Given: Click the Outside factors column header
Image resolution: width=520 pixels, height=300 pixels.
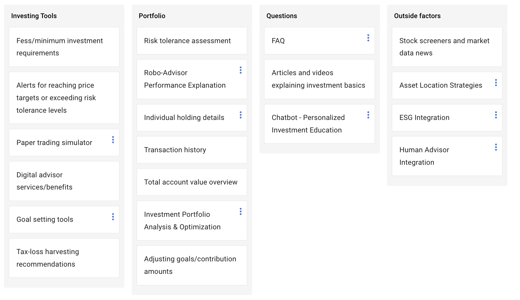Looking at the screenshot, I should coord(417,16).
